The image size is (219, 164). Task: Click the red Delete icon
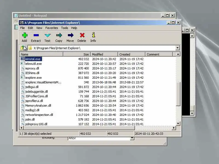pyautogui.click(x=82, y=35)
